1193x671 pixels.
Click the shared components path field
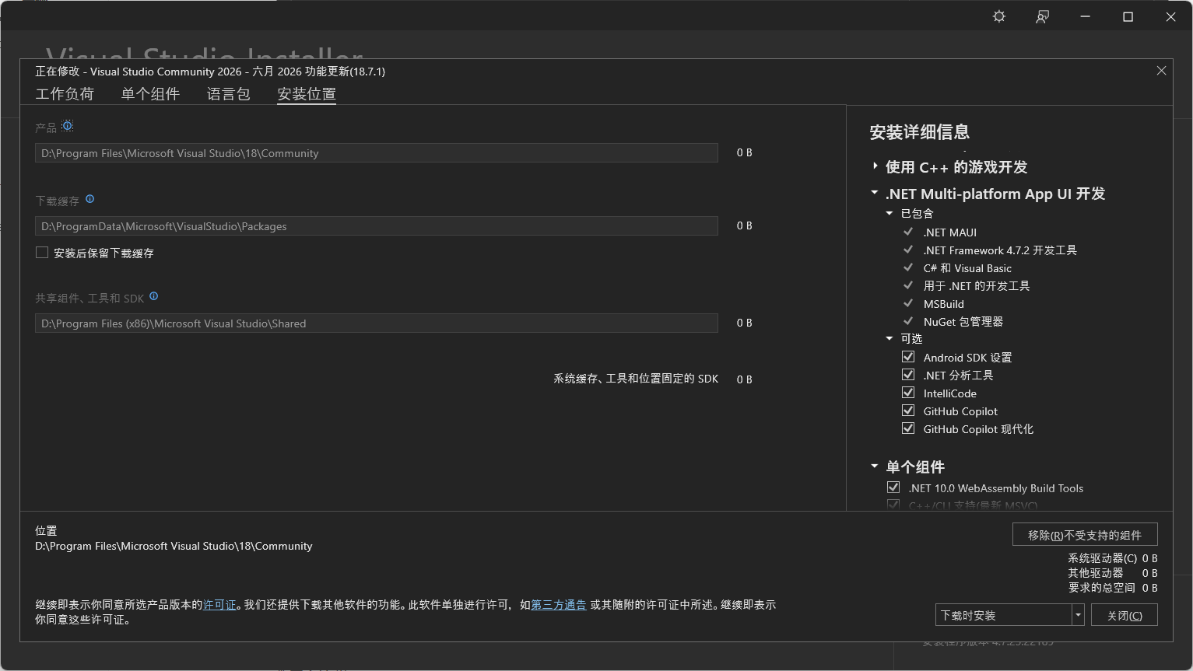coord(377,323)
